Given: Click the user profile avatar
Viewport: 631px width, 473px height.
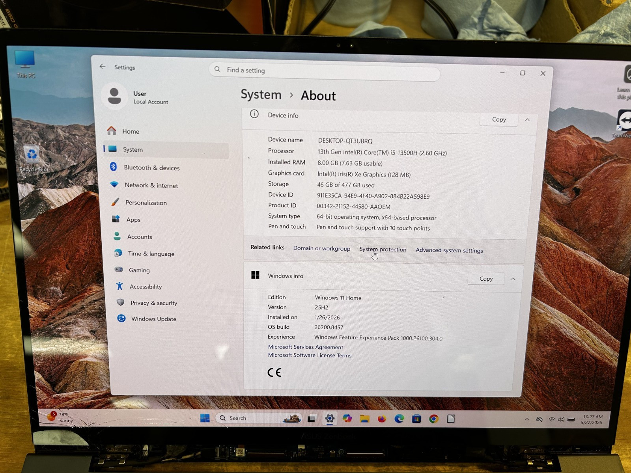Looking at the screenshot, I should click(x=114, y=96).
